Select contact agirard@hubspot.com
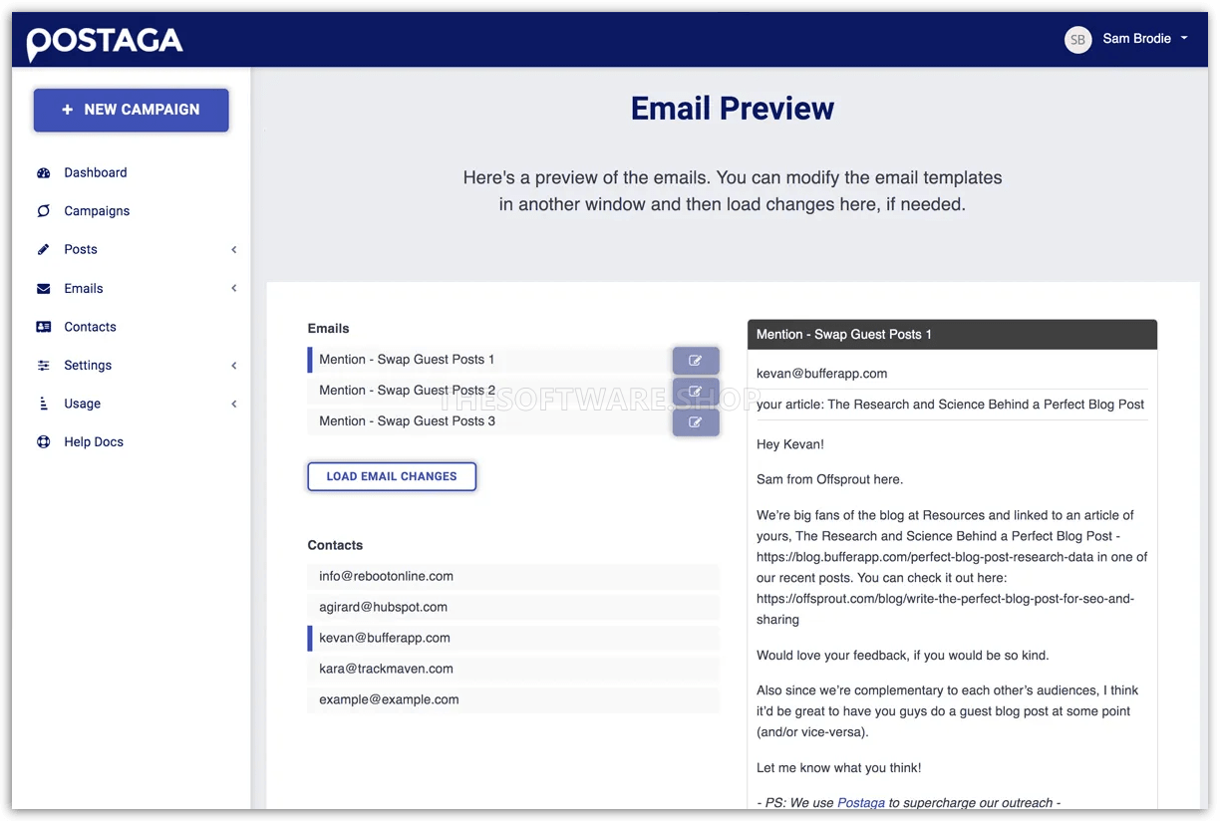 [513, 607]
